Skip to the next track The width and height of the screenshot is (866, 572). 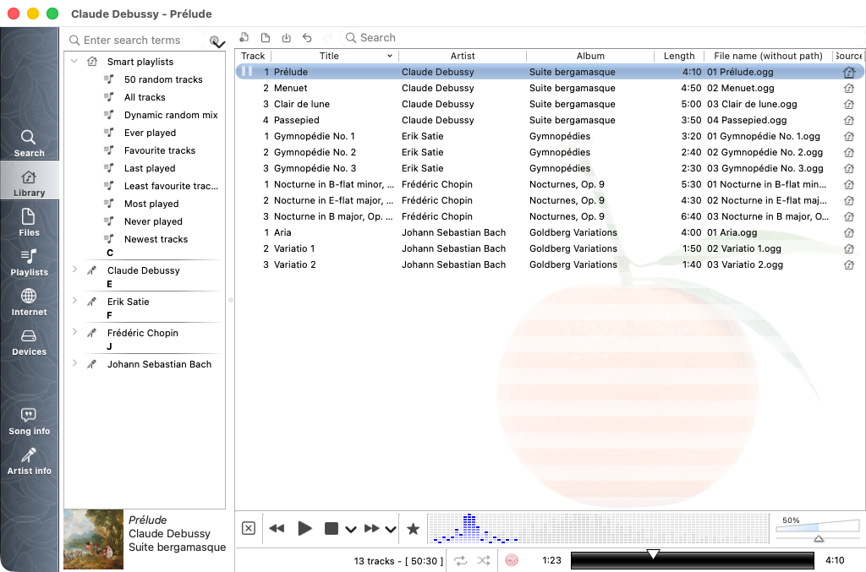click(x=372, y=528)
